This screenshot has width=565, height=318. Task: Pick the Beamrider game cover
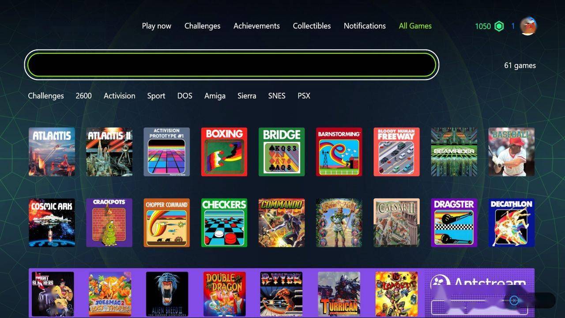click(x=454, y=152)
